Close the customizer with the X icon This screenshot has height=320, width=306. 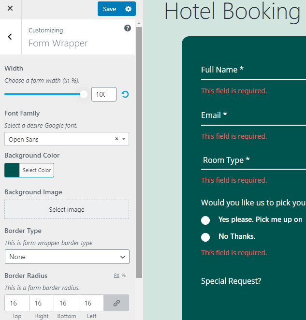coord(10,8)
